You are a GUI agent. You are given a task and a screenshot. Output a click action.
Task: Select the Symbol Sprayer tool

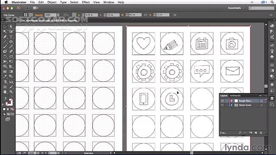tap(5, 82)
